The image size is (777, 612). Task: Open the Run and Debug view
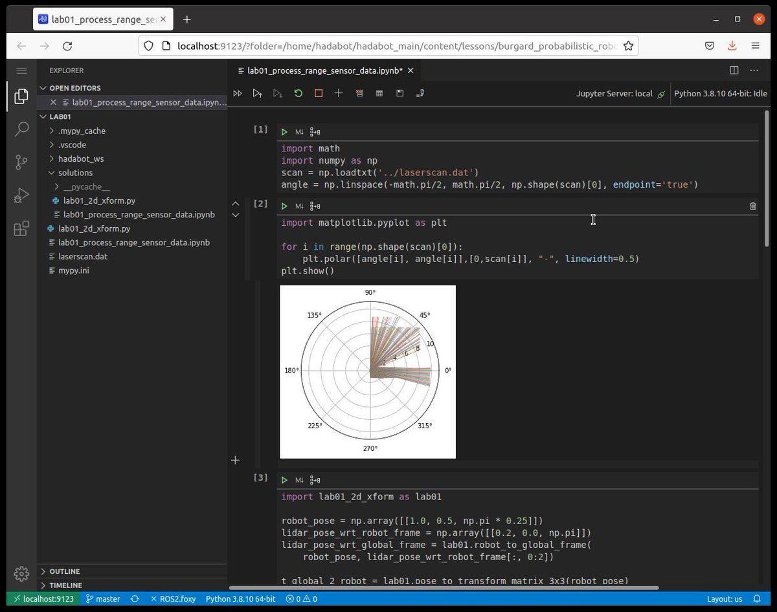pyautogui.click(x=21, y=195)
